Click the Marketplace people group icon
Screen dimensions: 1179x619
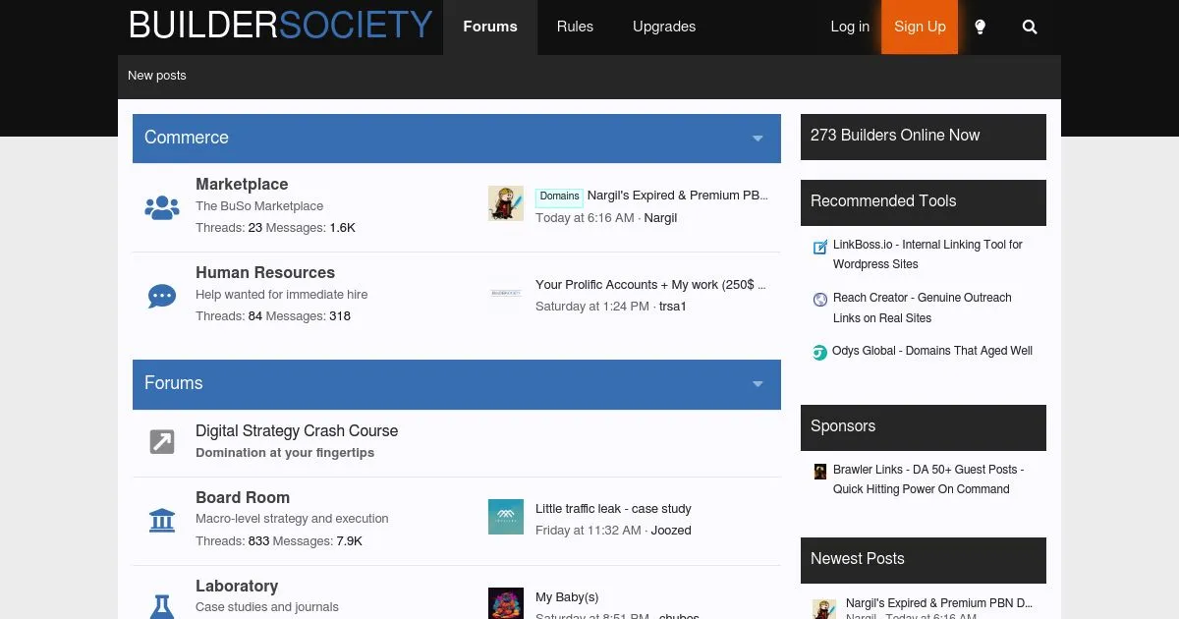tap(162, 207)
